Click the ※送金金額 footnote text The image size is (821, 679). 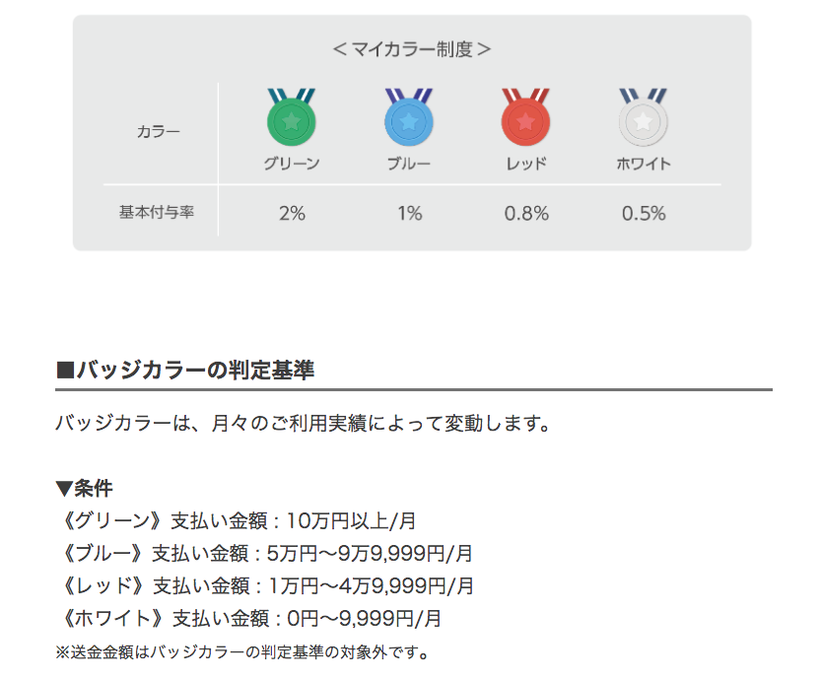coord(243,651)
